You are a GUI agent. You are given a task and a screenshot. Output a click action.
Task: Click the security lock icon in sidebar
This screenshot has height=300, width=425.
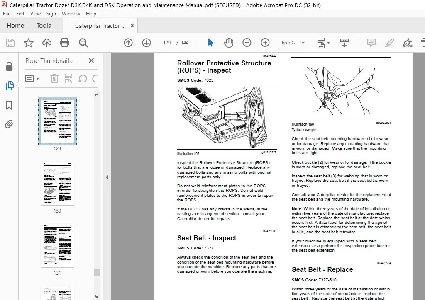point(9,66)
